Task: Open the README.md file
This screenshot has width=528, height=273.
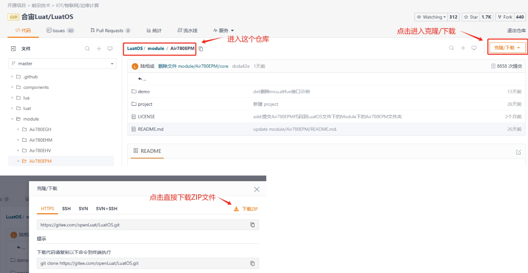Action: coord(150,129)
